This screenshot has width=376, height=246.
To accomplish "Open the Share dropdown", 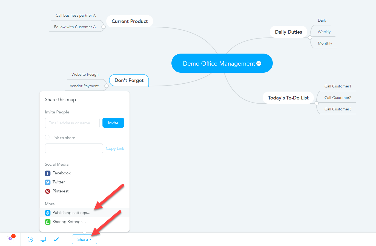I will 84,239.
